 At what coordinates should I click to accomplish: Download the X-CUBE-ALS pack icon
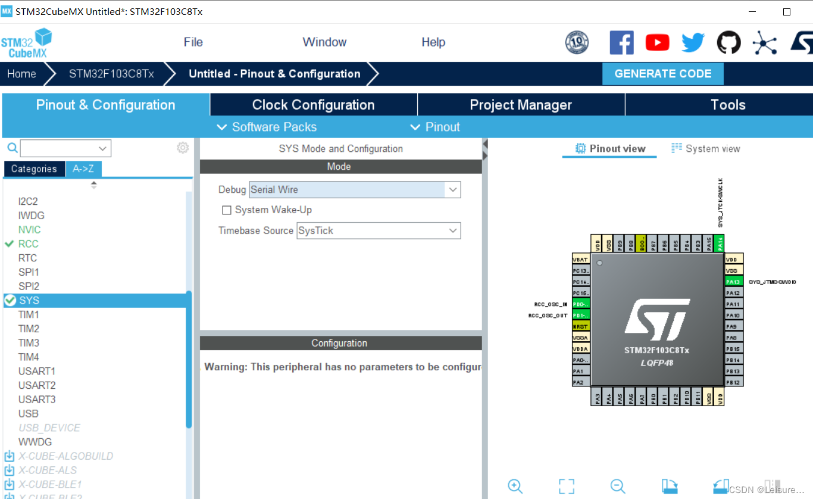coord(9,470)
